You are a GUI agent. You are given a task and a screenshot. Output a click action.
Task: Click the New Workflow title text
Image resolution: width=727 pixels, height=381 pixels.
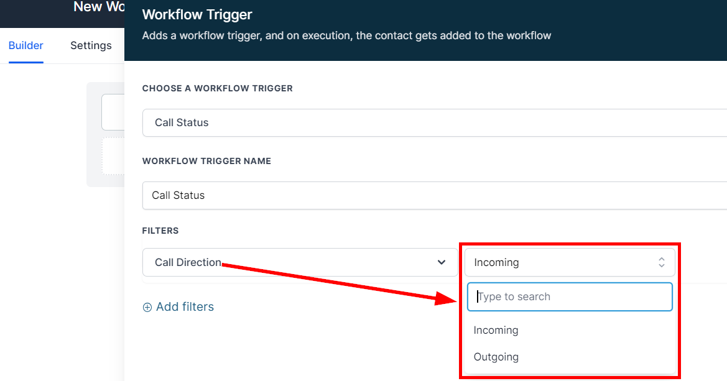(100, 7)
